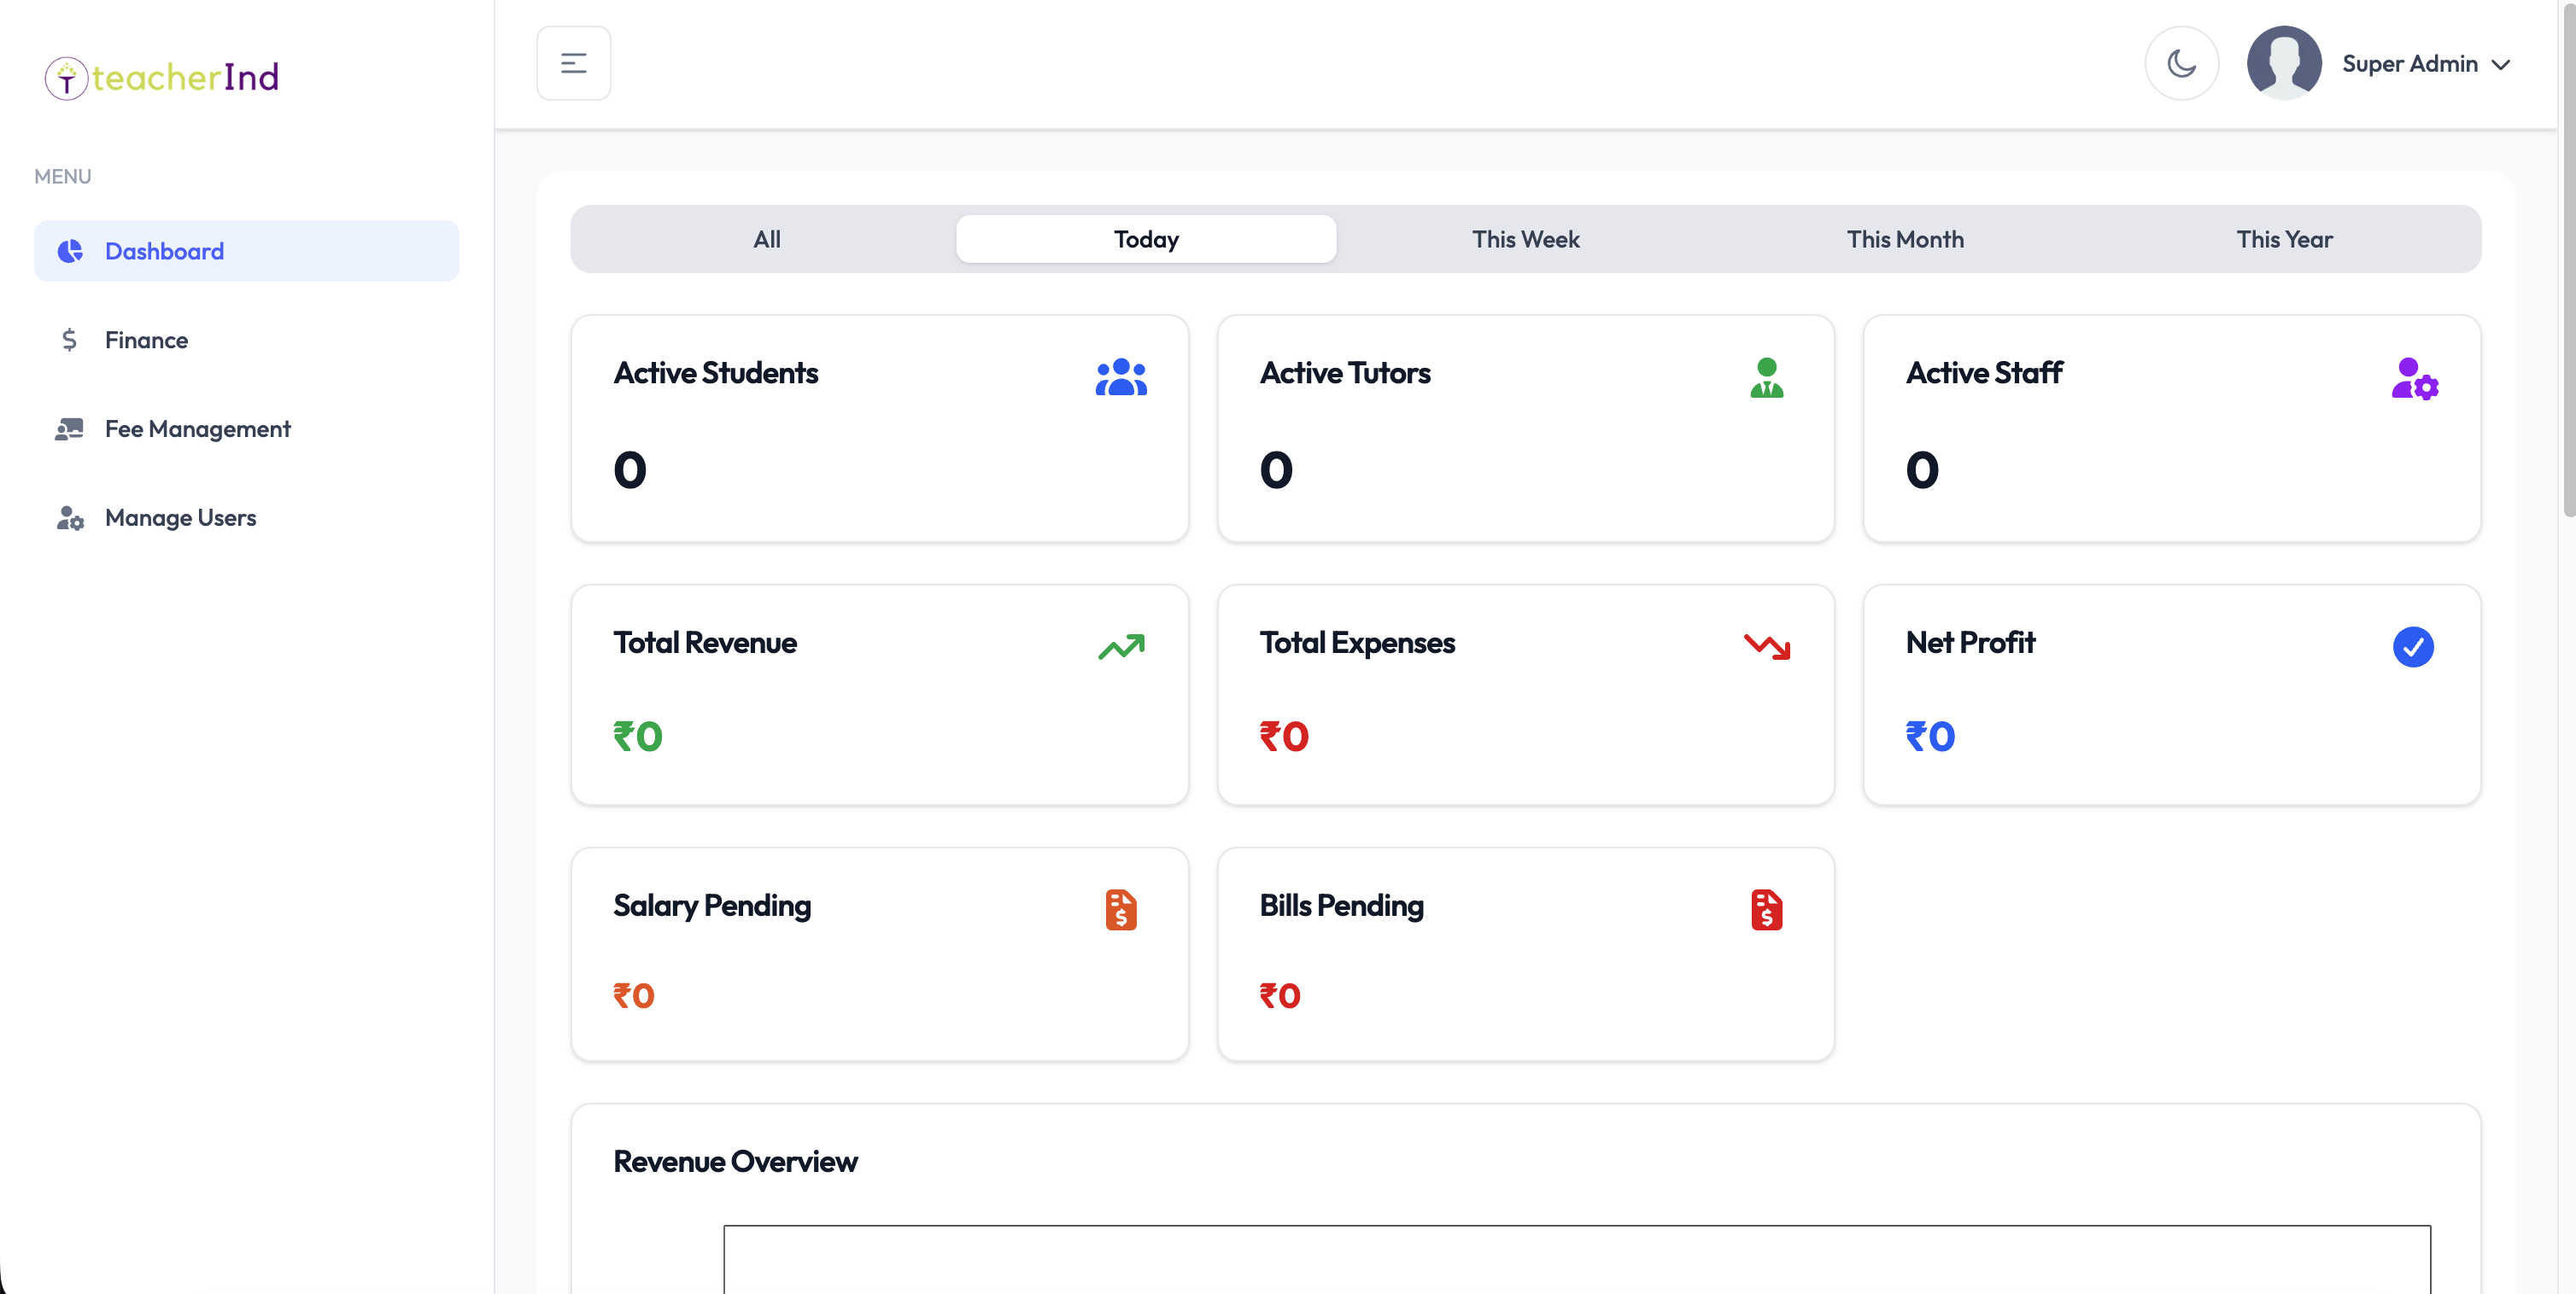Click the Total Expenses ₹0 value
This screenshot has width=2576, height=1294.
pyautogui.click(x=1283, y=737)
